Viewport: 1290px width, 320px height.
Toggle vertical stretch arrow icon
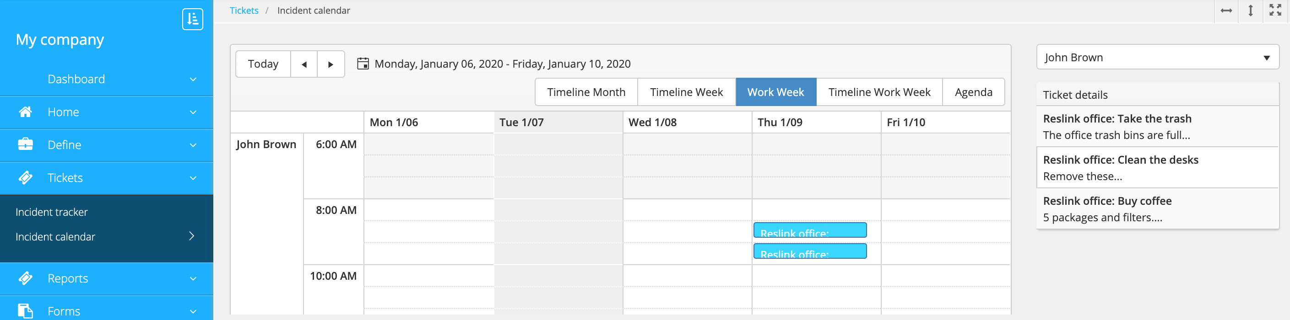1251,11
